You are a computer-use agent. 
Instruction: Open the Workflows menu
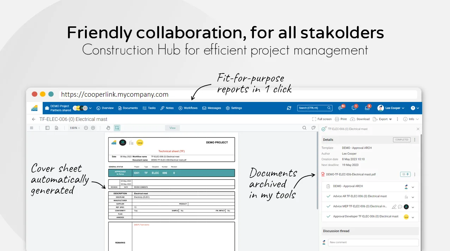pyautogui.click(x=188, y=108)
